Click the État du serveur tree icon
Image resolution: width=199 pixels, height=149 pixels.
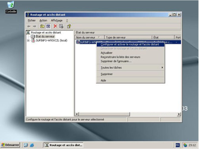tap(33, 36)
